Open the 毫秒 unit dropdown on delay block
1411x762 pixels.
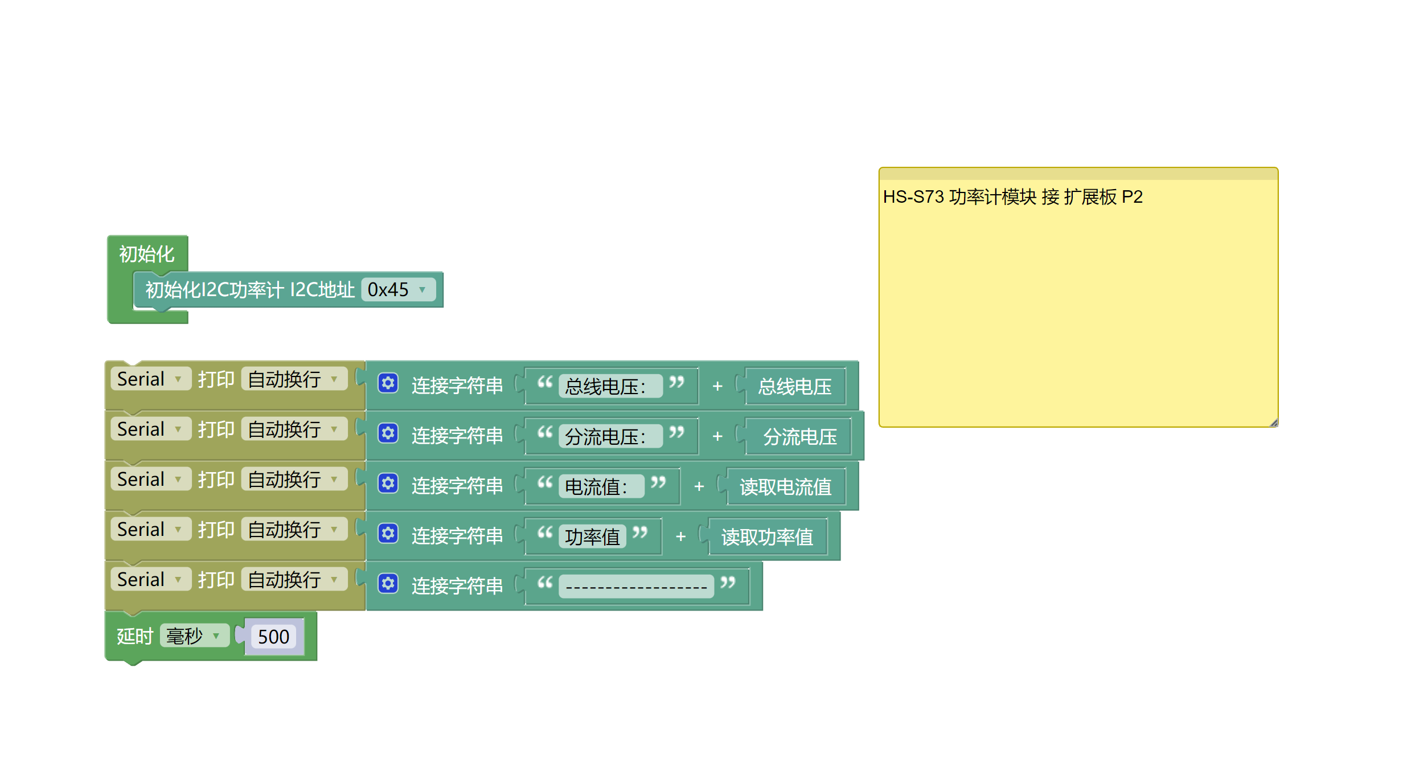[194, 636]
